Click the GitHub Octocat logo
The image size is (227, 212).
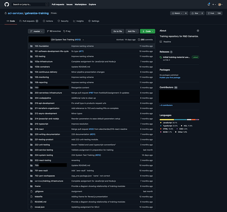coord(7,4)
